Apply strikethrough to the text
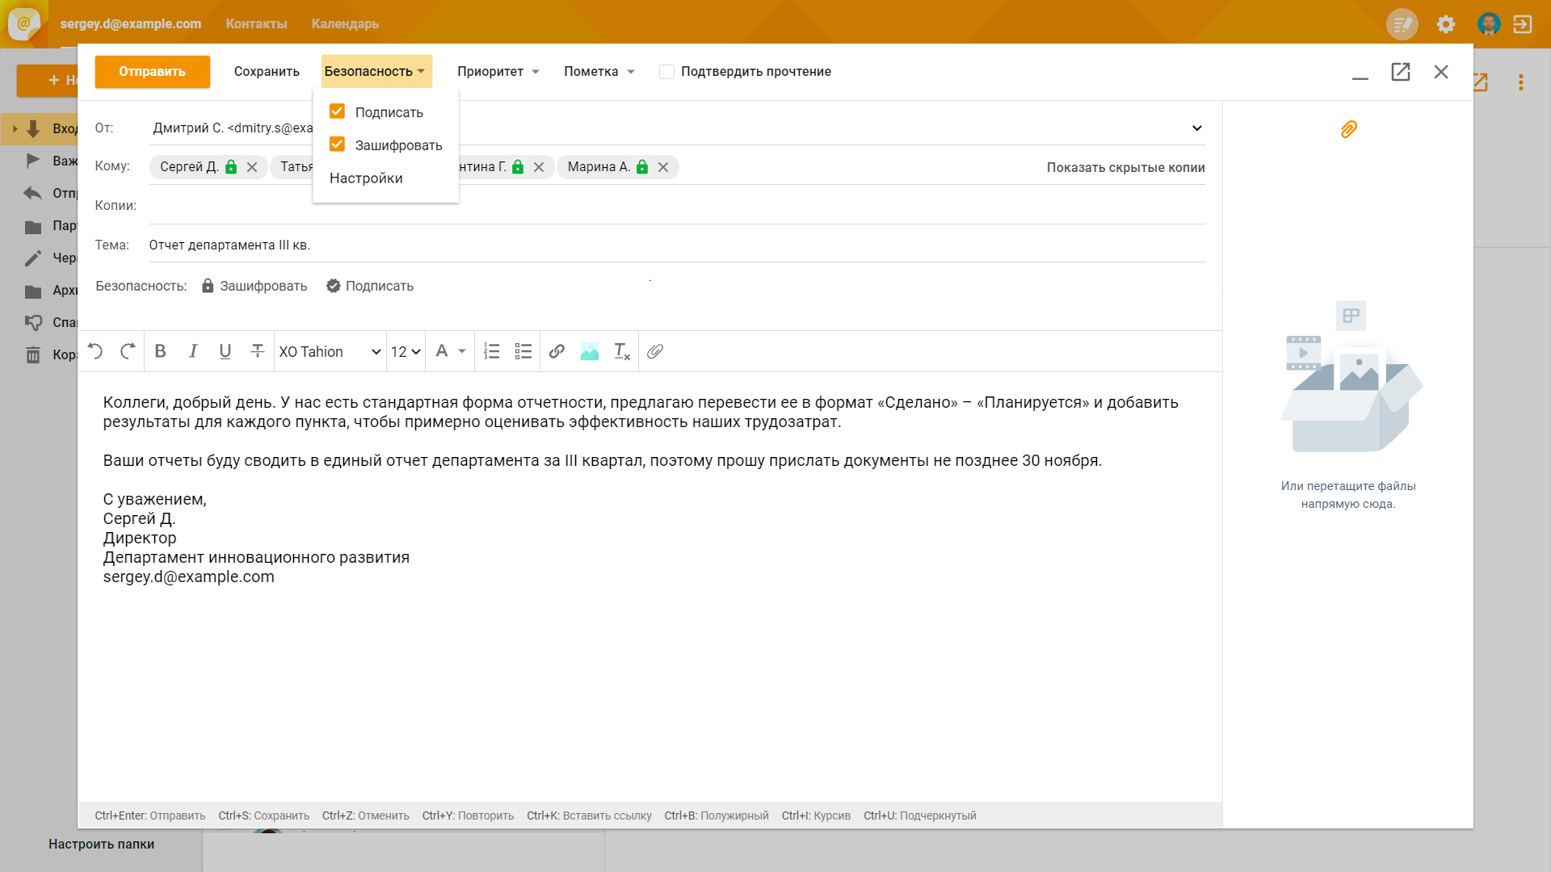 [x=257, y=351]
